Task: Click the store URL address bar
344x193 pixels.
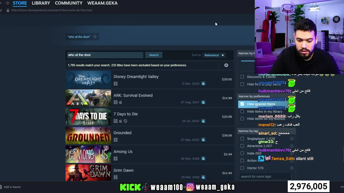Action: click(52, 10)
